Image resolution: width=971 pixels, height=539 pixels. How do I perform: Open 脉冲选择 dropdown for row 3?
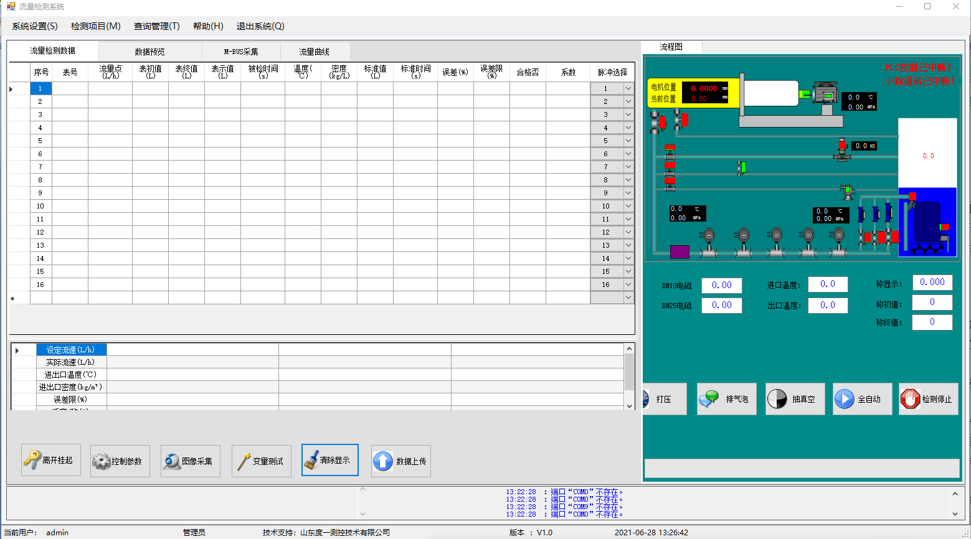(628, 115)
